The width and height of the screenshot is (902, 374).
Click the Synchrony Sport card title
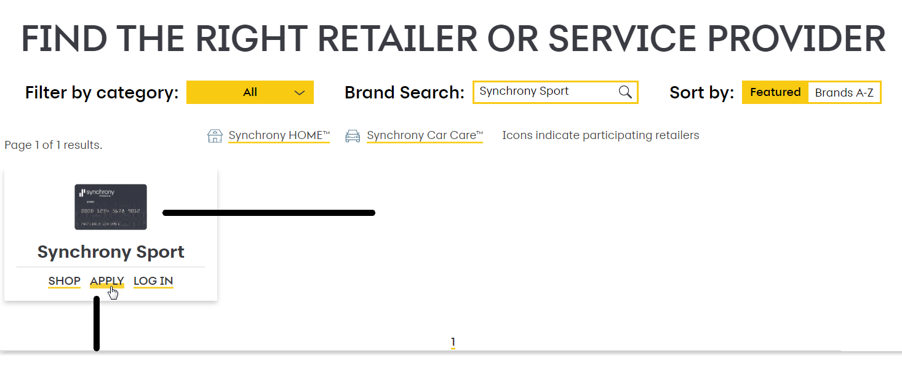pyautogui.click(x=111, y=252)
